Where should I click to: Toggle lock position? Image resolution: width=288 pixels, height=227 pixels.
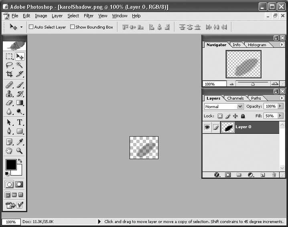pos(235,116)
